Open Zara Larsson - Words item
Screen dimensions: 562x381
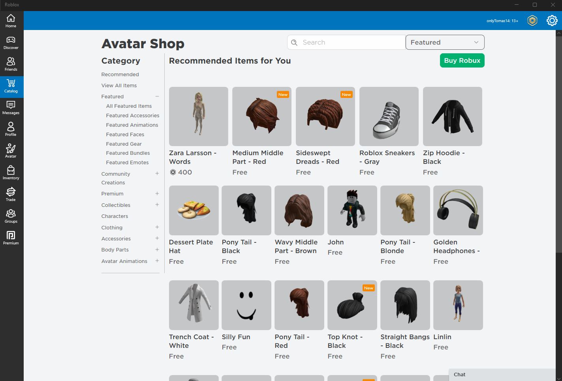tap(198, 131)
